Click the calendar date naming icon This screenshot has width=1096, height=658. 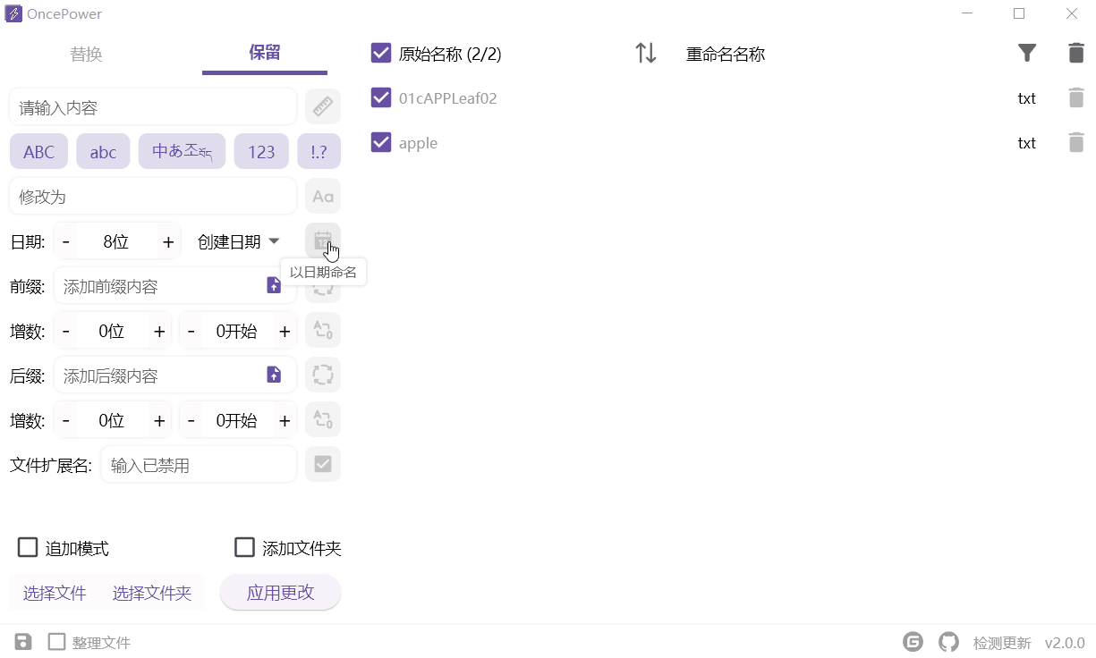coord(322,240)
